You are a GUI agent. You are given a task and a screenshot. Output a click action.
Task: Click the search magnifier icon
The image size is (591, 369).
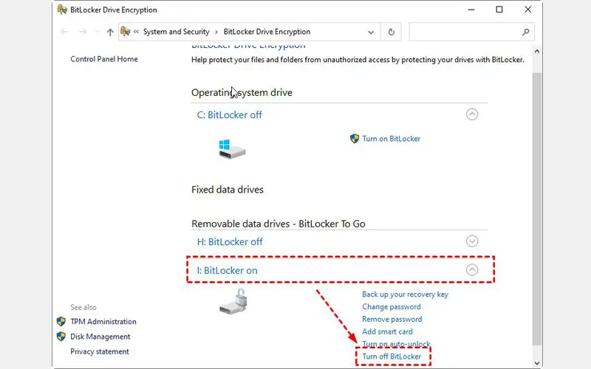point(526,32)
